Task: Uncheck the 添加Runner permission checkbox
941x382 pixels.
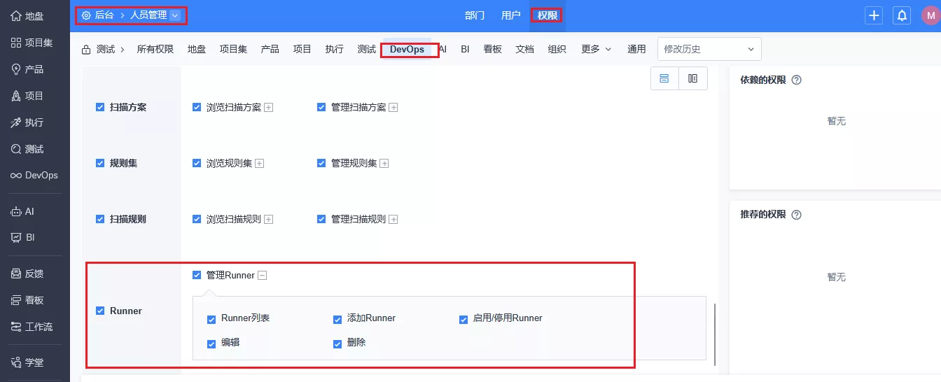Action: click(x=337, y=319)
